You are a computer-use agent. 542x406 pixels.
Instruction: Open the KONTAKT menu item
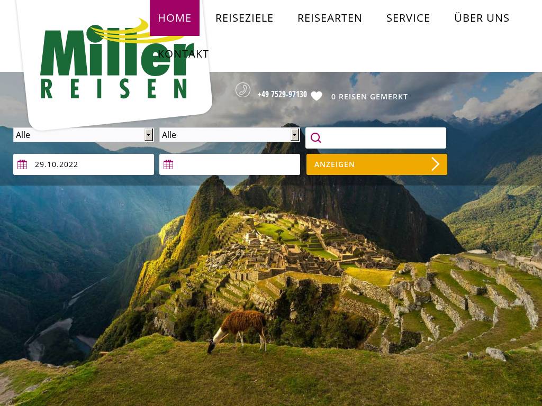click(x=183, y=54)
